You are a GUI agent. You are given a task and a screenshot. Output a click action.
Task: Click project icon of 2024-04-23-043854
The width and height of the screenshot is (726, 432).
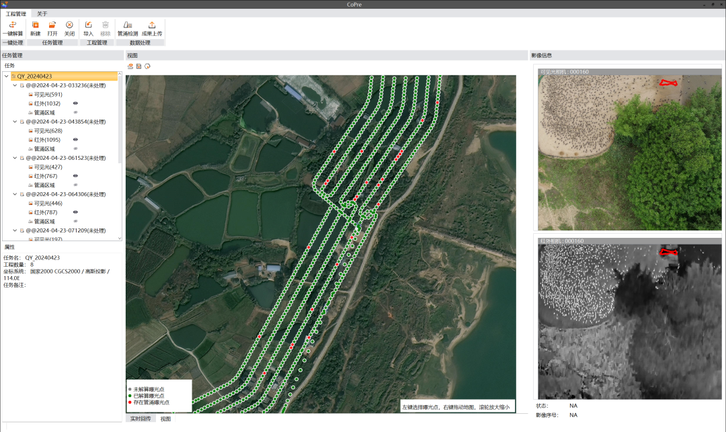[x=22, y=122]
